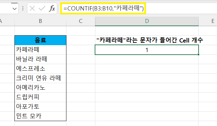
Task: Click the formula bar resize dots handle
Action: pos(23,9)
